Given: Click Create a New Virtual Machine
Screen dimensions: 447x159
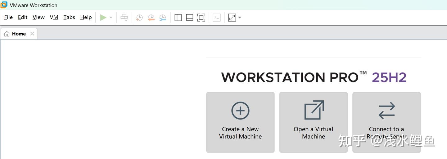Looking at the screenshot, I should point(240,122).
